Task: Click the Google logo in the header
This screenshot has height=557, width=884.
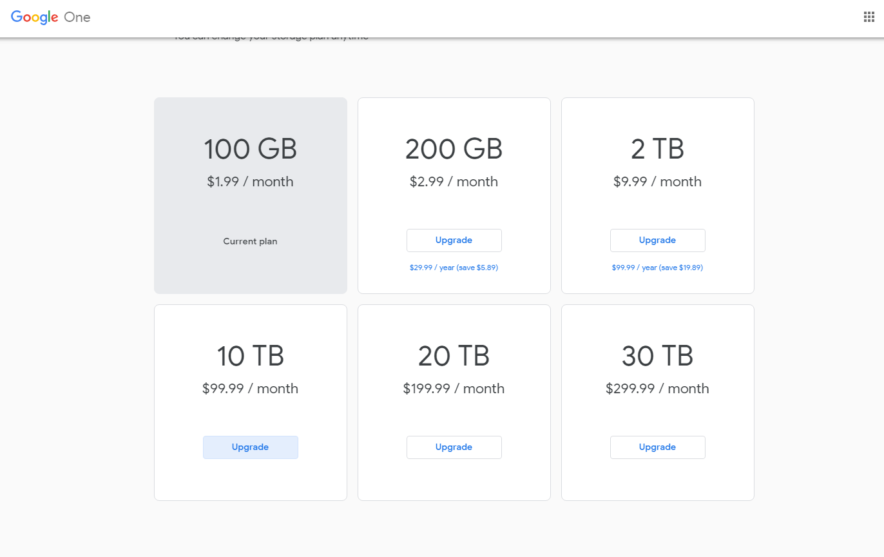Action: point(34,17)
